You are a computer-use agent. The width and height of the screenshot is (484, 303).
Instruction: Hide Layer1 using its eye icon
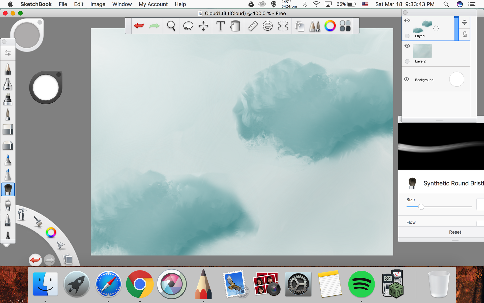(x=407, y=20)
